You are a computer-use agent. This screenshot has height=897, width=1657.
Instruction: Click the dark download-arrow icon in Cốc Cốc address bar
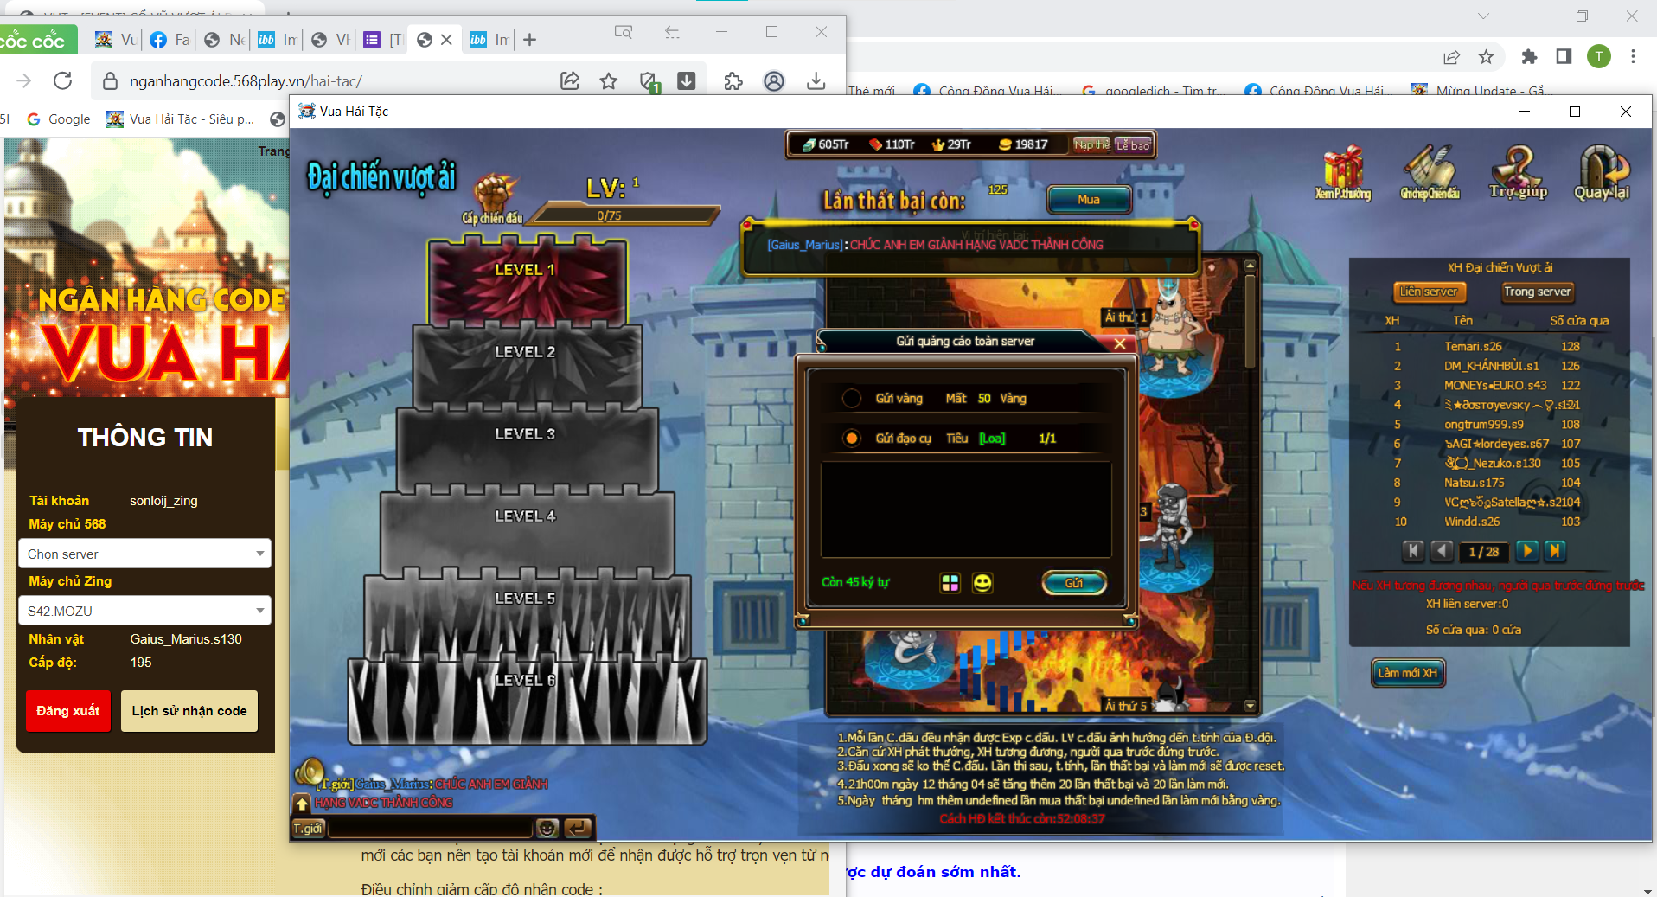point(687,80)
